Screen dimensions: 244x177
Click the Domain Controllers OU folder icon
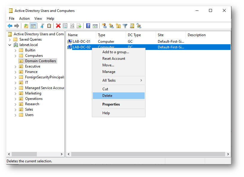[21, 61]
